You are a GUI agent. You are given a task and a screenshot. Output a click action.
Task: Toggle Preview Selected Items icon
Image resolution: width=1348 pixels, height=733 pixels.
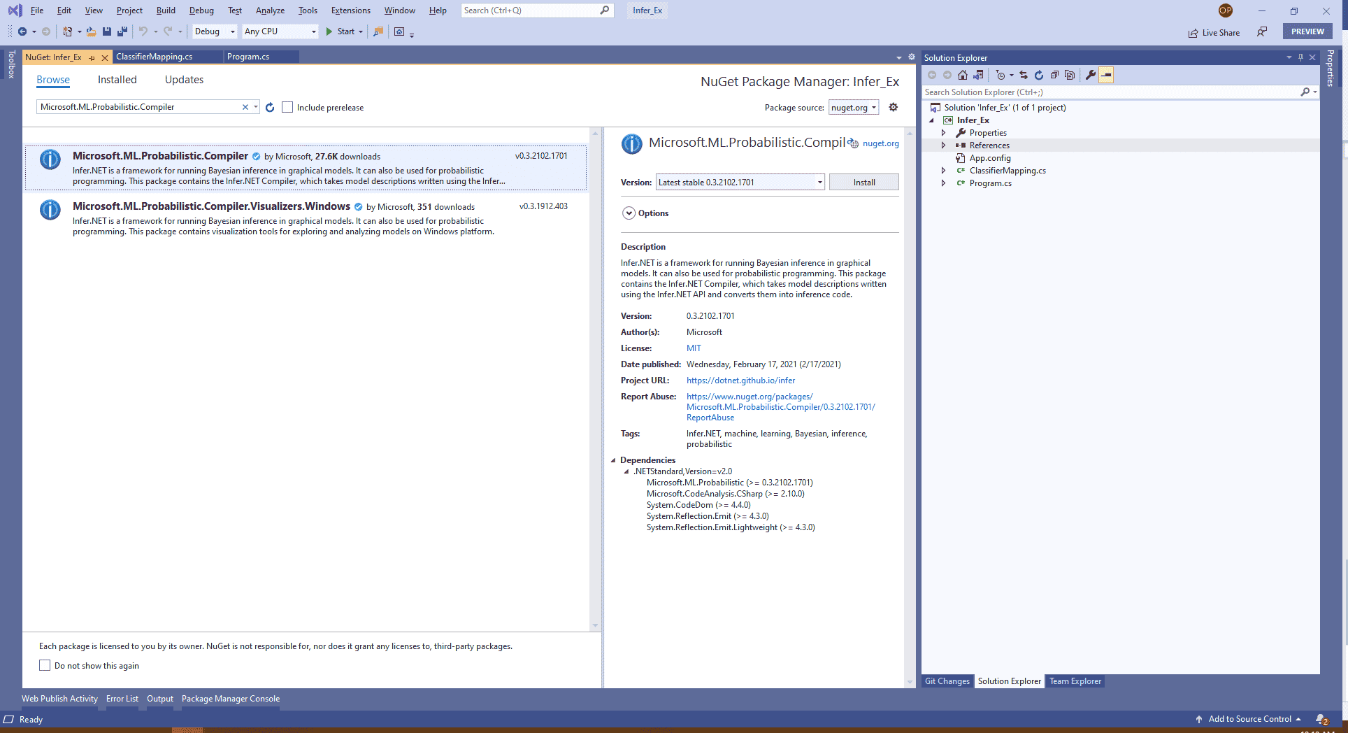click(x=1106, y=75)
